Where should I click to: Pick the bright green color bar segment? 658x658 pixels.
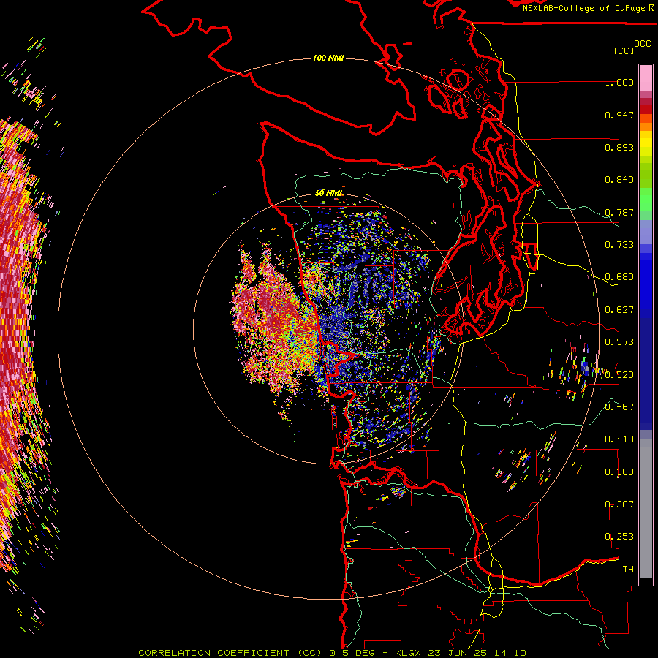click(646, 200)
